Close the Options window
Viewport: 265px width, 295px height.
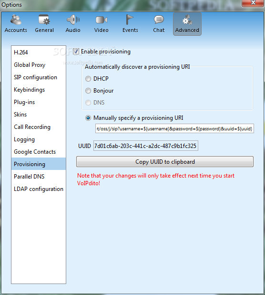[253, 3]
